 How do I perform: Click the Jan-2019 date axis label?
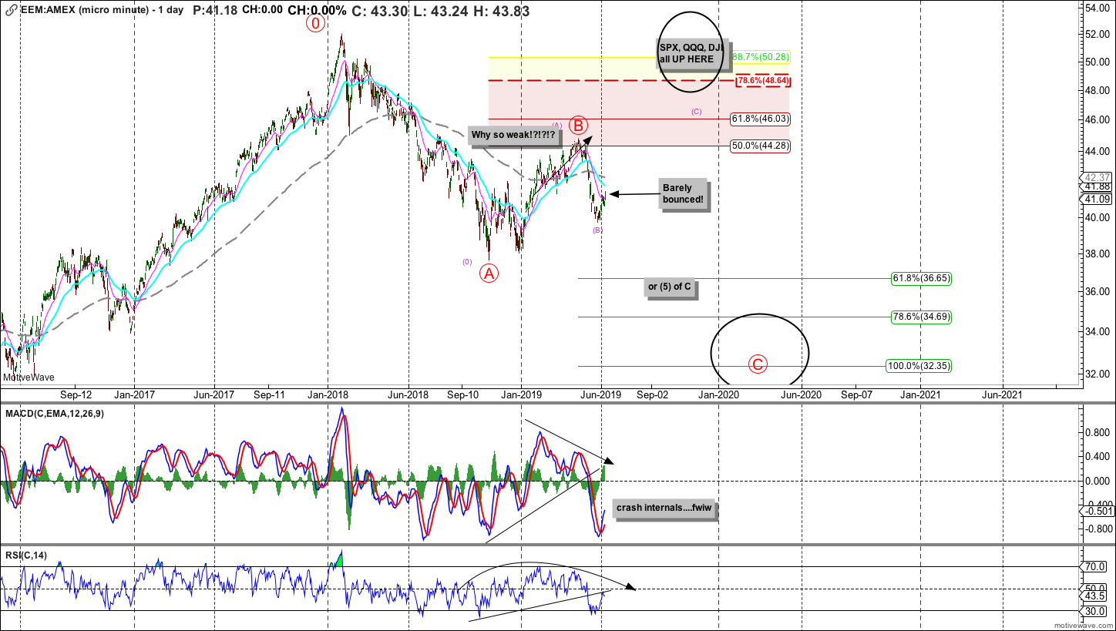(x=521, y=394)
